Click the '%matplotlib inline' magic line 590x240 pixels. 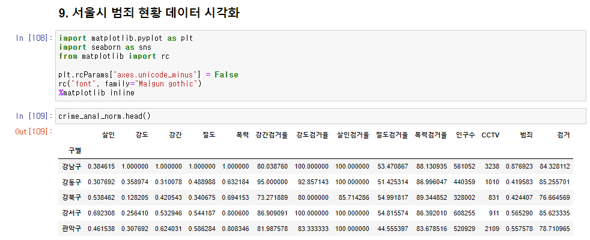click(x=97, y=93)
